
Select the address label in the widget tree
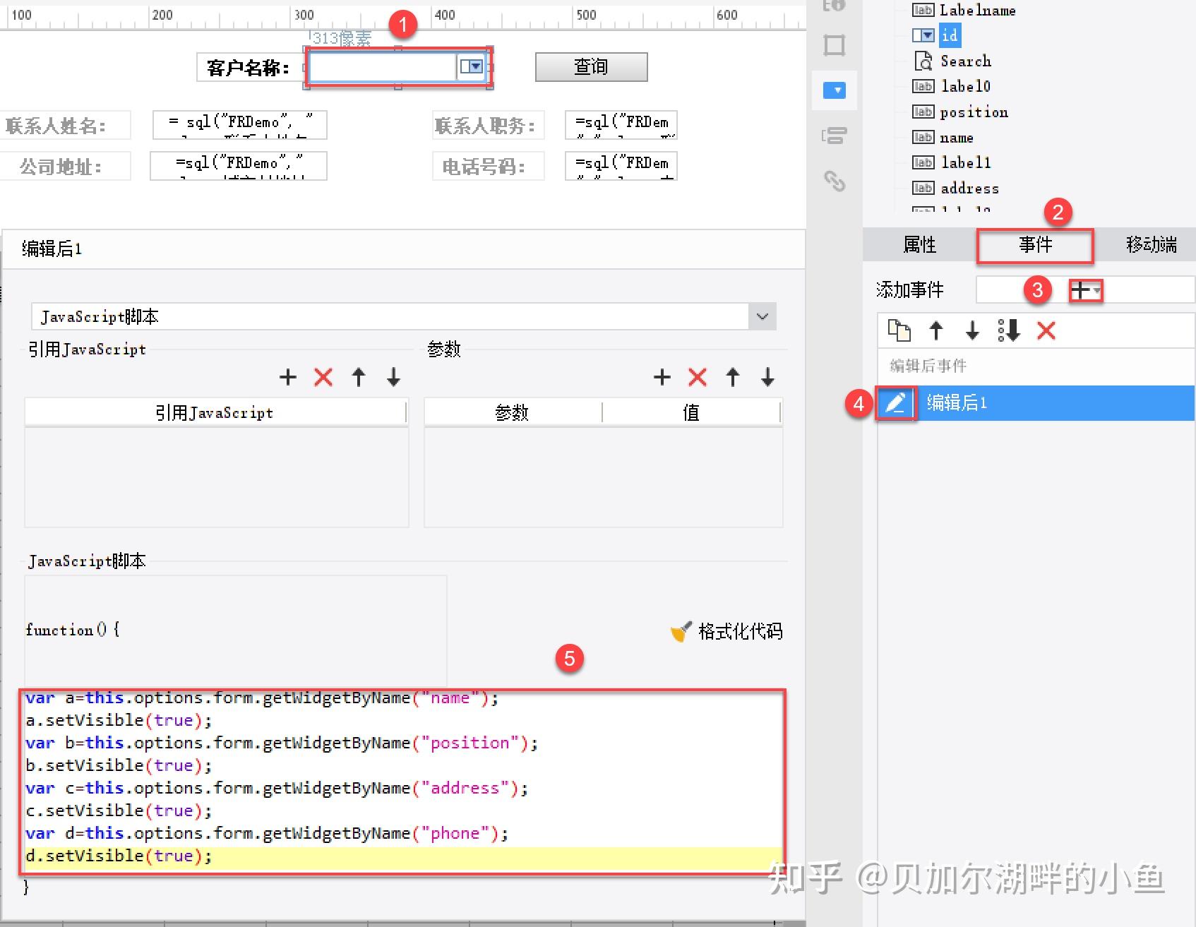[969, 188]
